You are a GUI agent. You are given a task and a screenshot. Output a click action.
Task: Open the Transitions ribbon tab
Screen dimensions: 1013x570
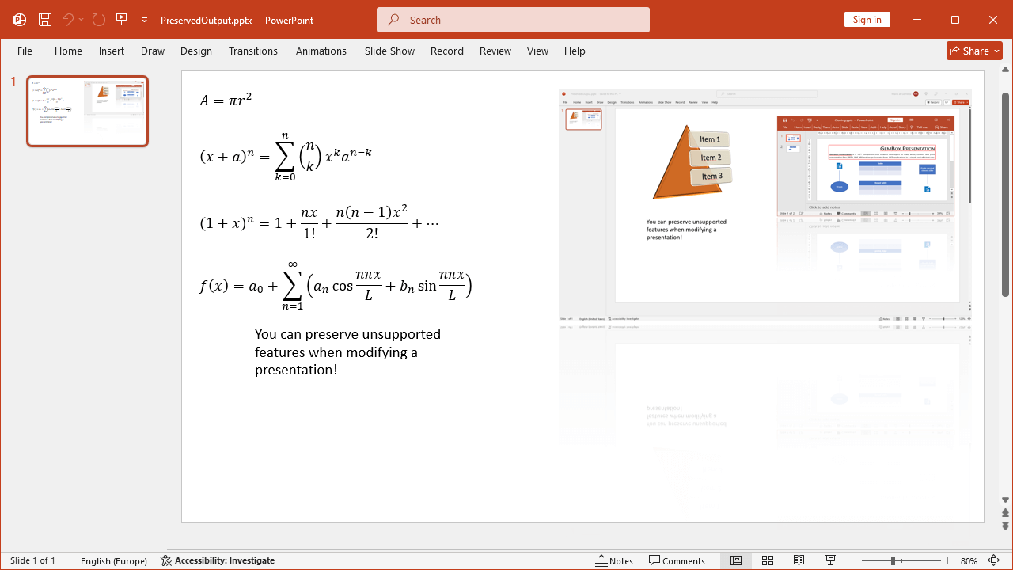pyautogui.click(x=252, y=51)
